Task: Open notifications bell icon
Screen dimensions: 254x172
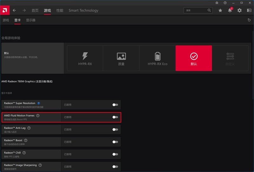Action: (230, 10)
